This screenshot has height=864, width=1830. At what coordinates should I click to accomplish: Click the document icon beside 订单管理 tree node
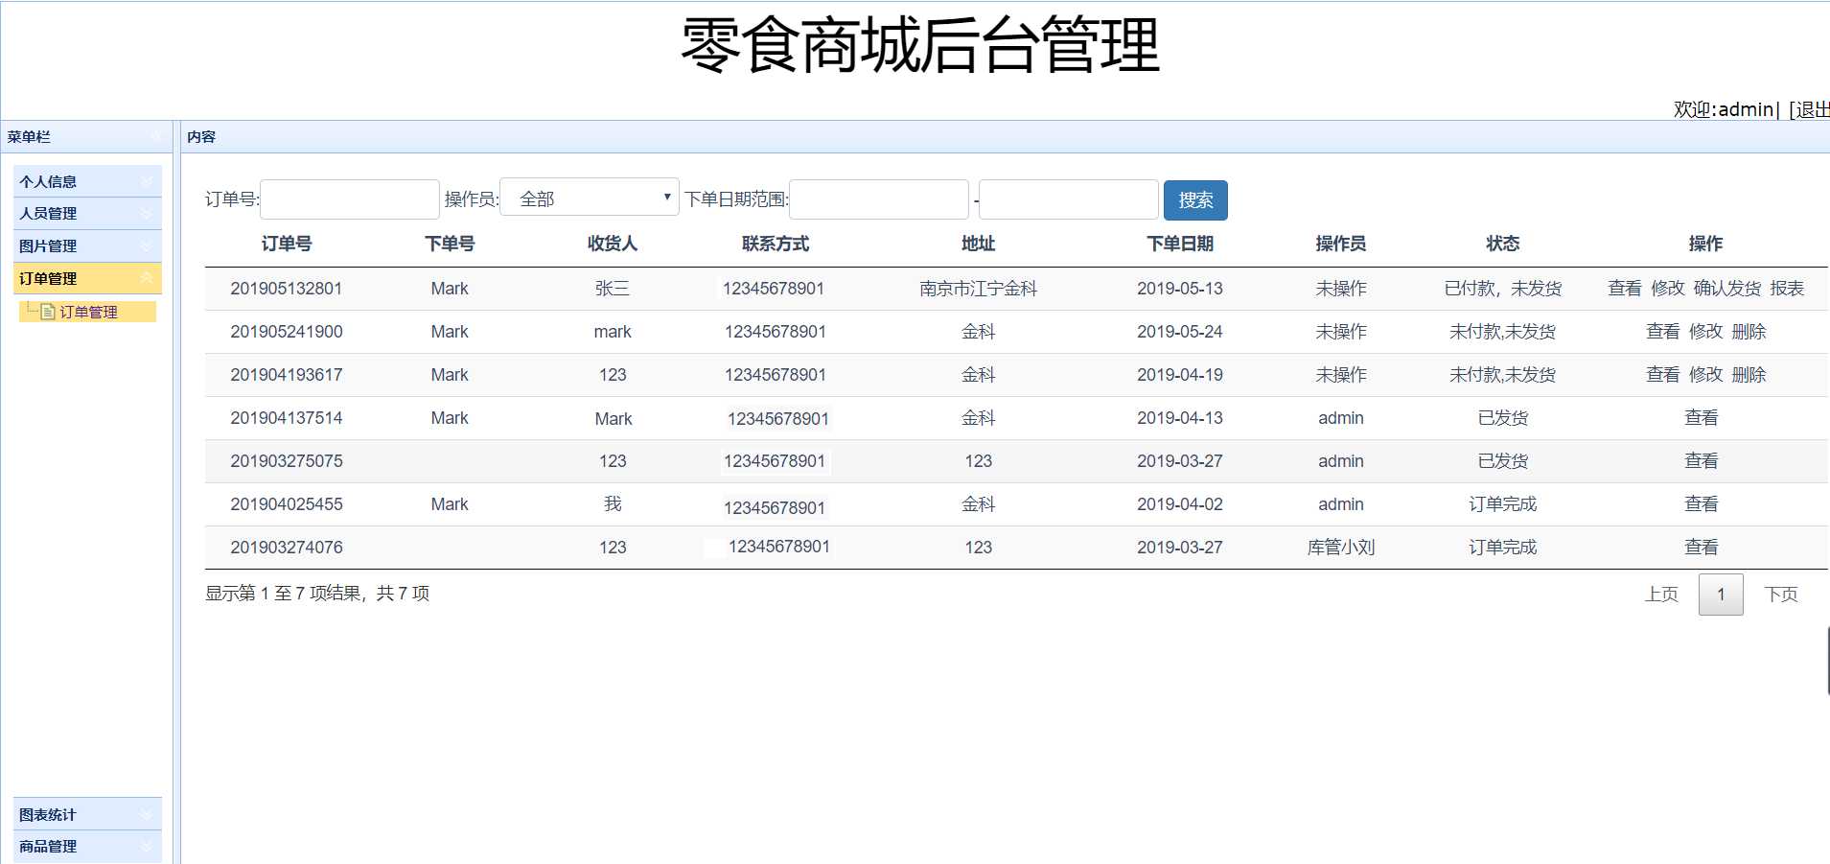coord(48,312)
